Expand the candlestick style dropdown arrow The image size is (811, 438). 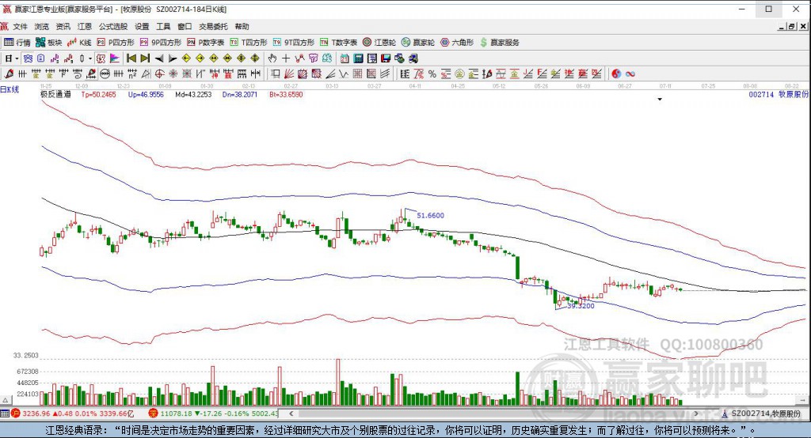click(x=90, y=59)
